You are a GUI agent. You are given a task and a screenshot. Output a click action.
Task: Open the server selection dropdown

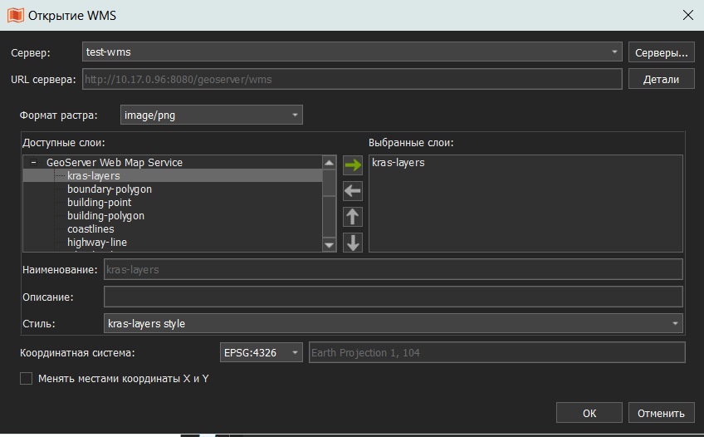pyautogui.click(x=352, y=52)
